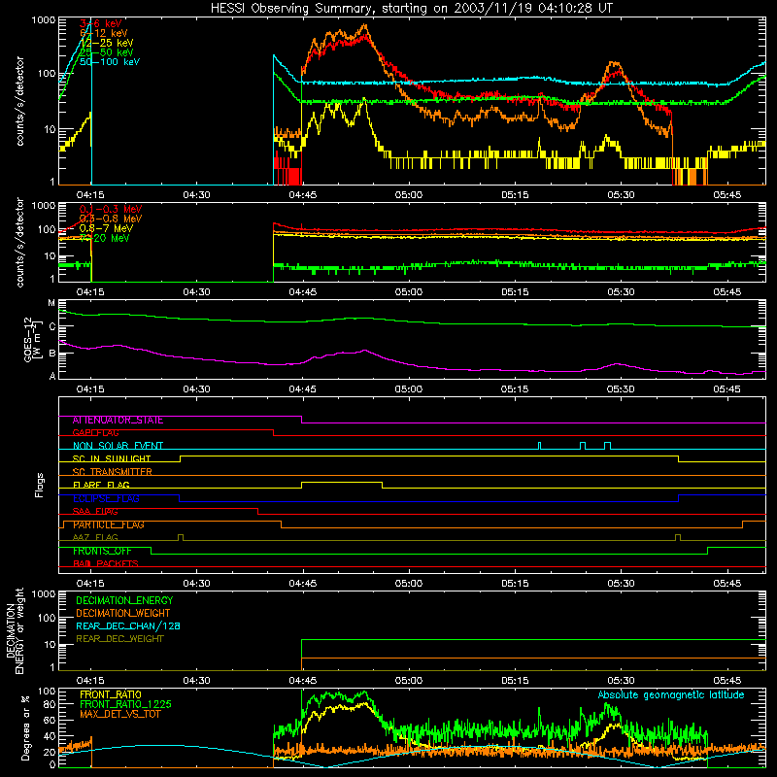777x777 pixels.
Task: Select the 12-25 keV legend label
Action: [107, 43]
